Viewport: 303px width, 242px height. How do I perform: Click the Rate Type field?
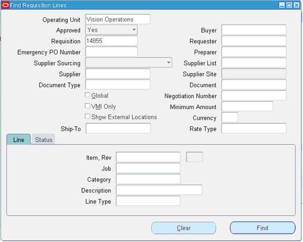tap(254, 128)
